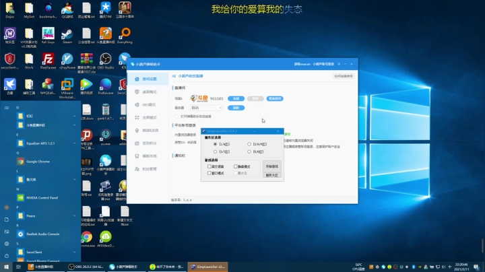Open the Douyu live companion desktop shortcut
Screen dimensions: 485x272
coord(106,36)
